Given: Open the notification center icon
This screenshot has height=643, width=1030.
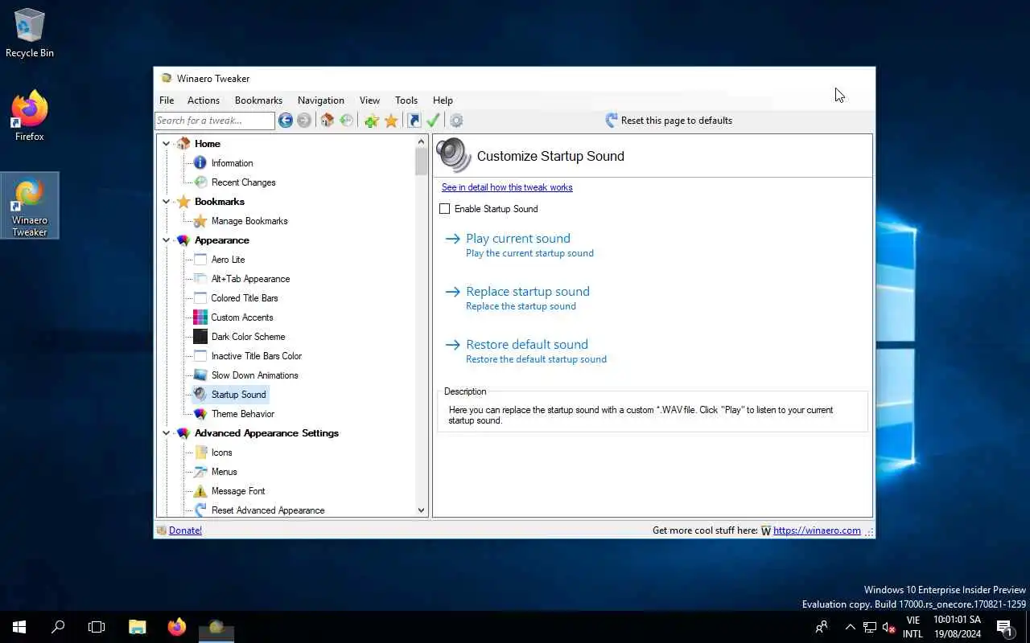Looking at the screenshot, I should pyautogui.click(x=1004, y=627).
